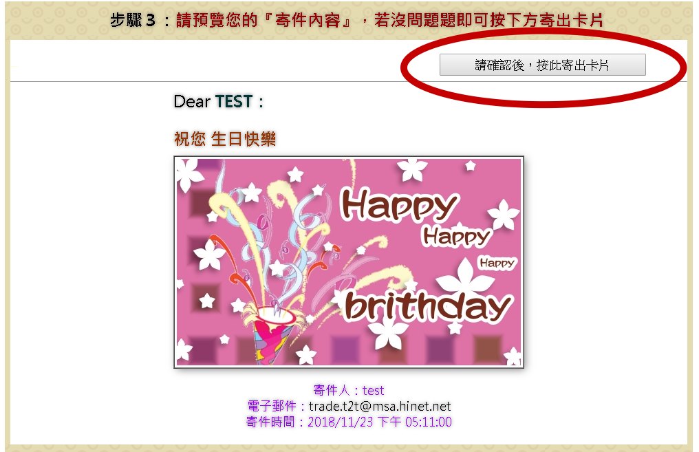The image size is (699, 452).
Task: Click the 請確認後,按此寄出卡片 send button
Action: [543, 65]
